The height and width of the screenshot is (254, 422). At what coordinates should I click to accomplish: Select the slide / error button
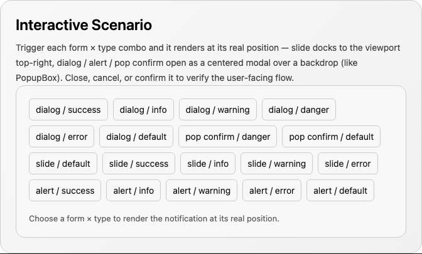click(348, 164)
